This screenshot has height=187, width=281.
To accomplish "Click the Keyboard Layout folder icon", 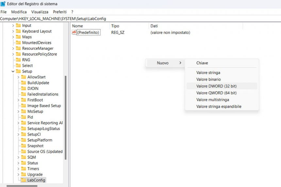I will tap(18, 31).
